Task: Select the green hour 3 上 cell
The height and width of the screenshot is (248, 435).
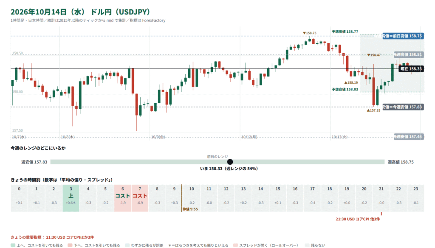Action: tap(71, 198)
